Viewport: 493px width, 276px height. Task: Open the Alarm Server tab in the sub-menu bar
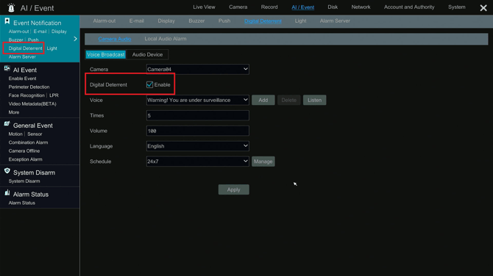(x=335, y=21)
